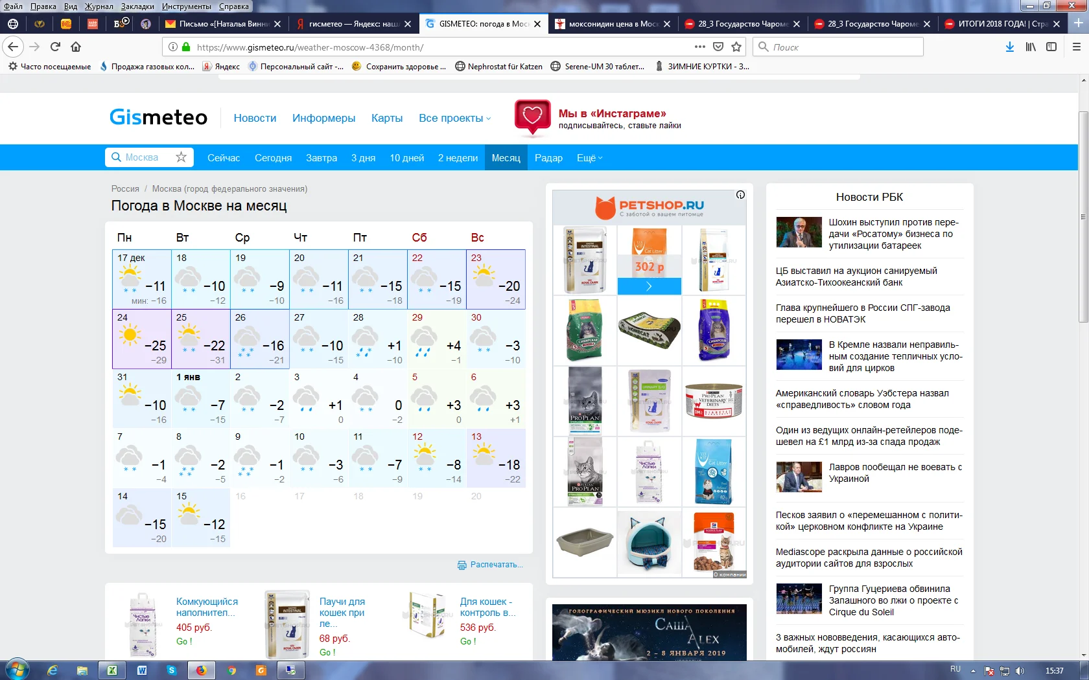Switch to the моксонидин цена tab
Viewport: 1089px width, 680px height.
pos(613,24)
